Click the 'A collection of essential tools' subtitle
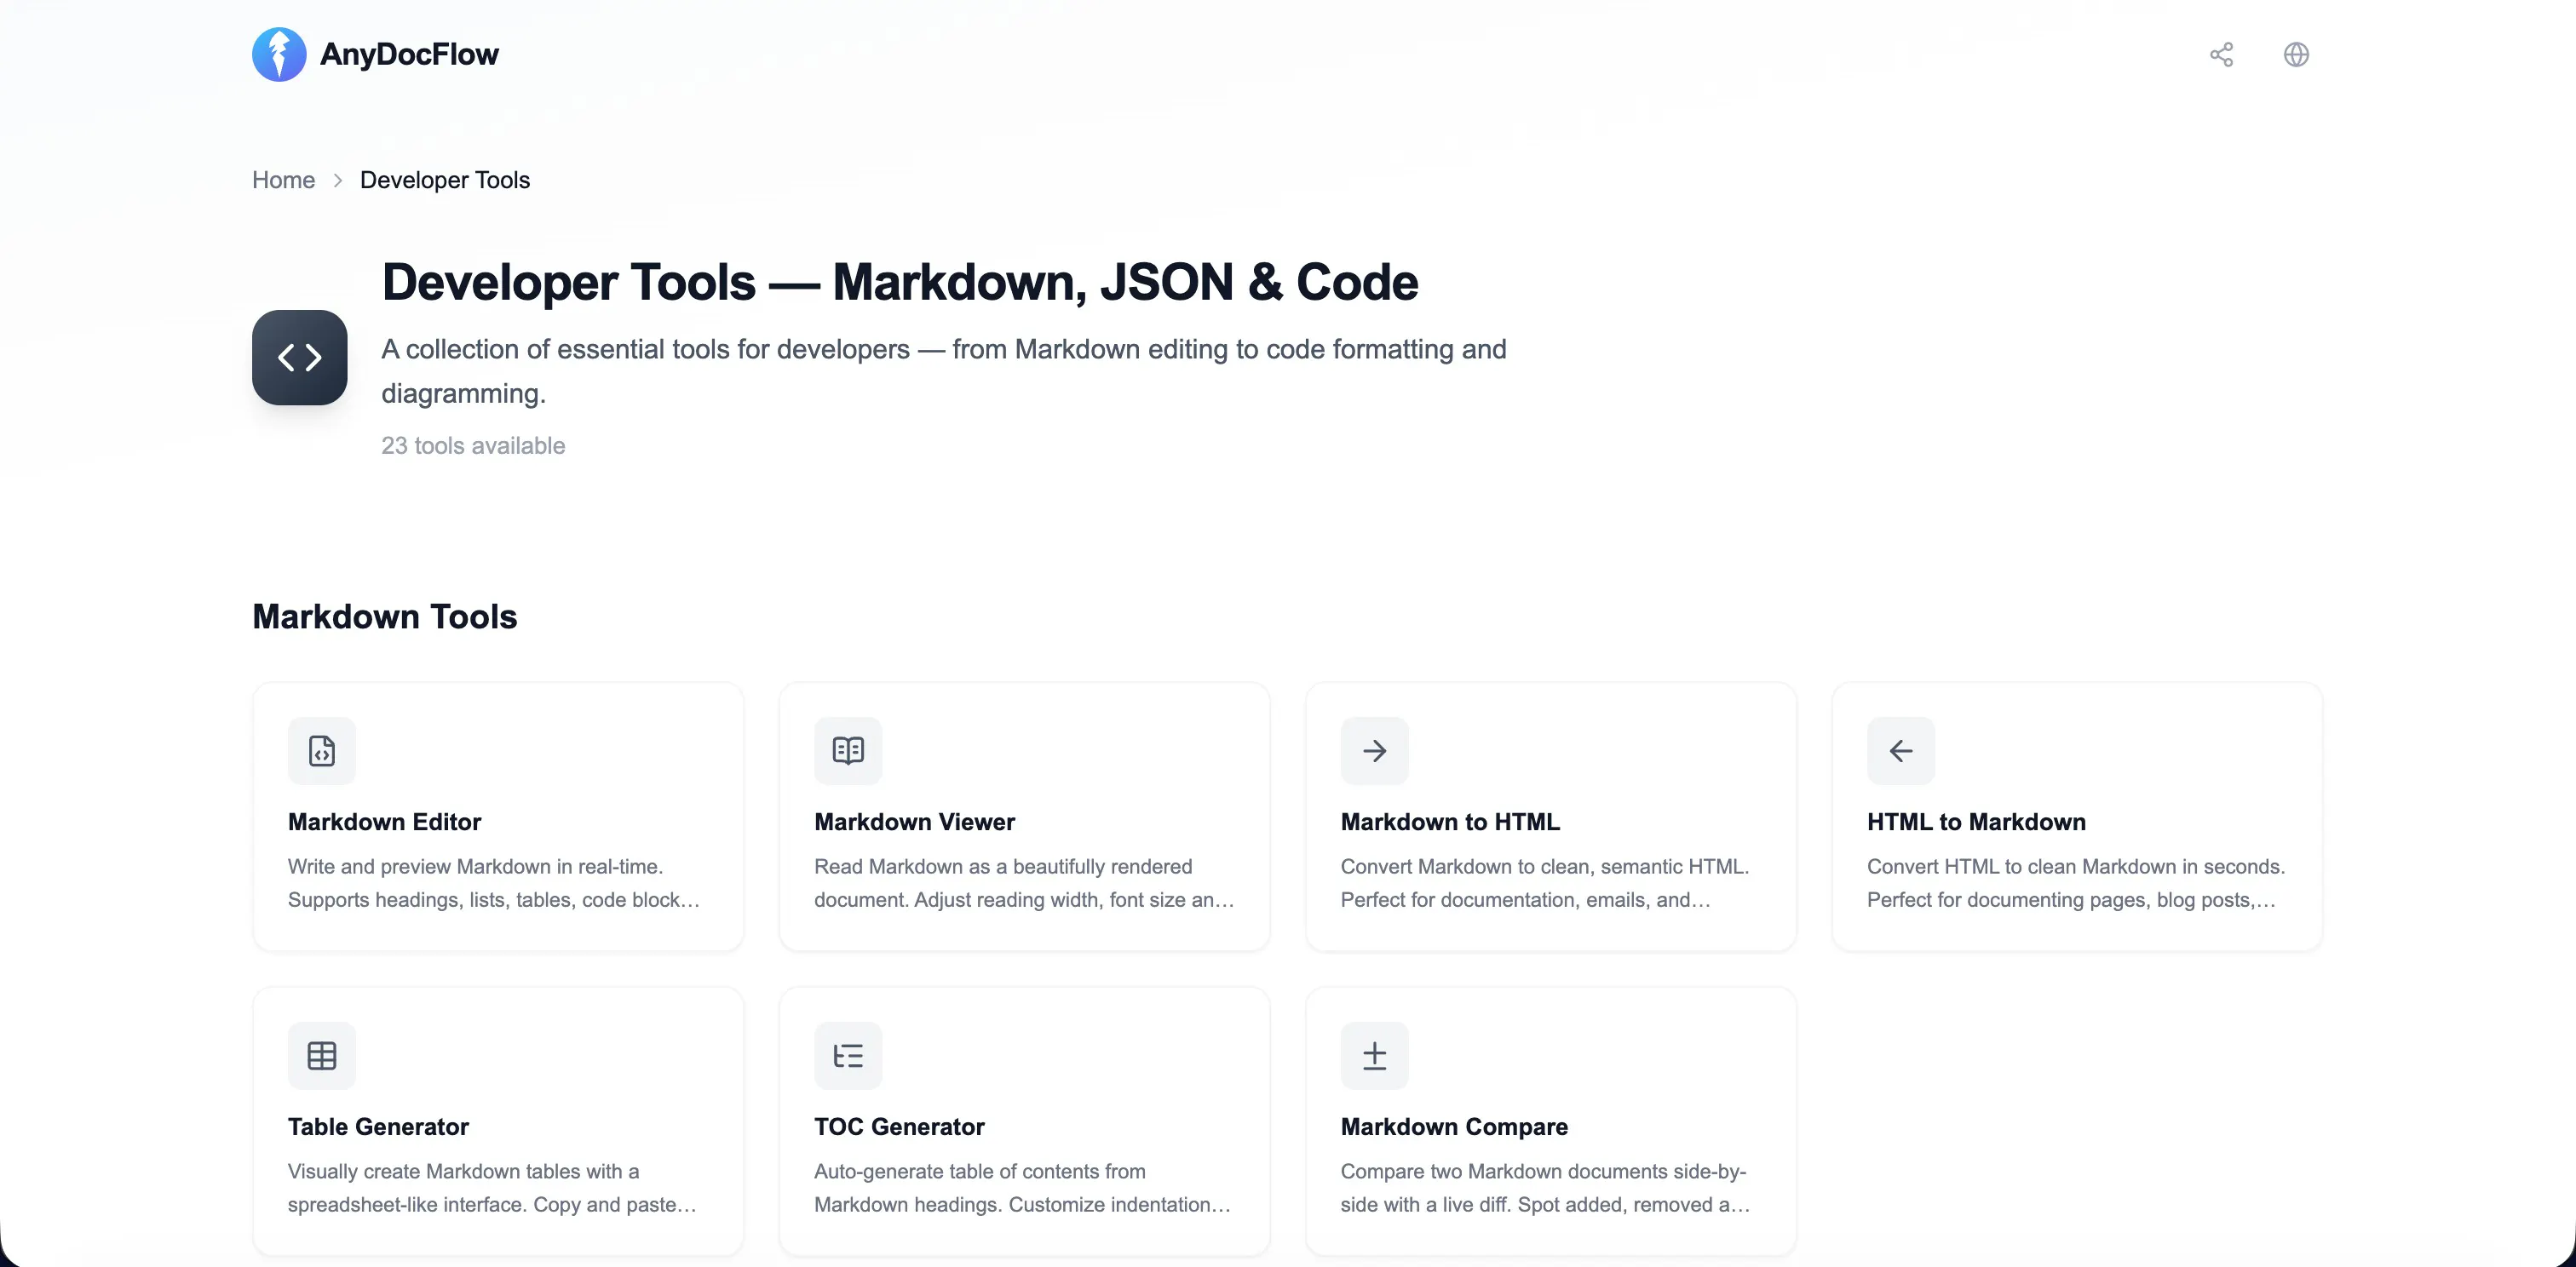Viewport: 2576px width, 1267px height. point(943,370)
